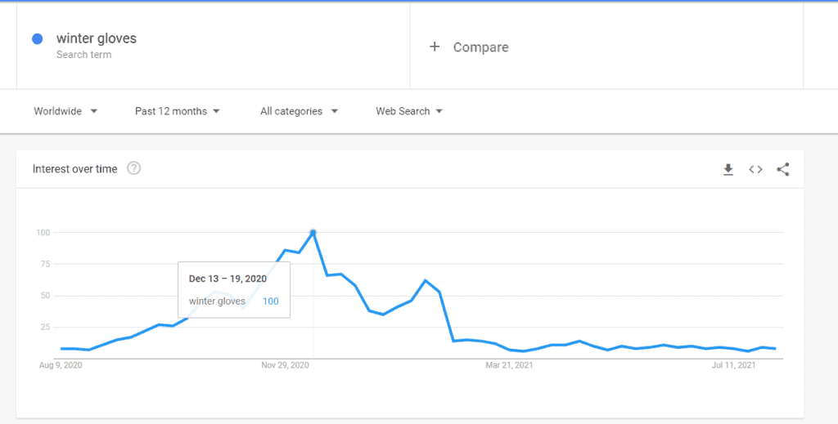Open the Web Search type dropdown
The image size is (838, 424).
tap(409, 111)
